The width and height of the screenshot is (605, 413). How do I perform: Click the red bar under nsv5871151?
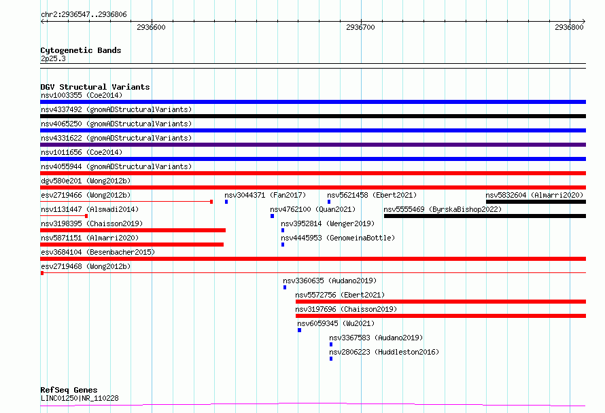pos(132,245)
